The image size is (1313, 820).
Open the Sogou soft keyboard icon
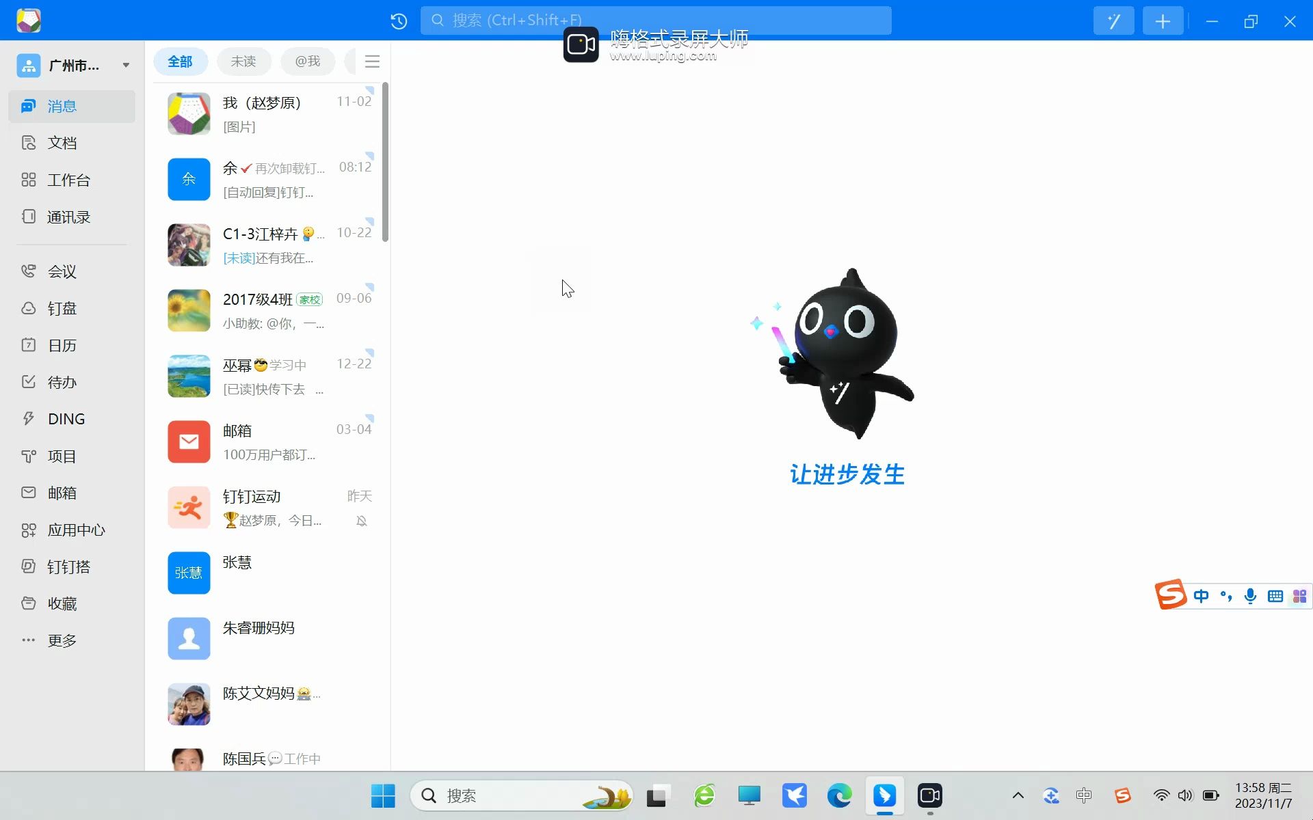pos(1275,596)
